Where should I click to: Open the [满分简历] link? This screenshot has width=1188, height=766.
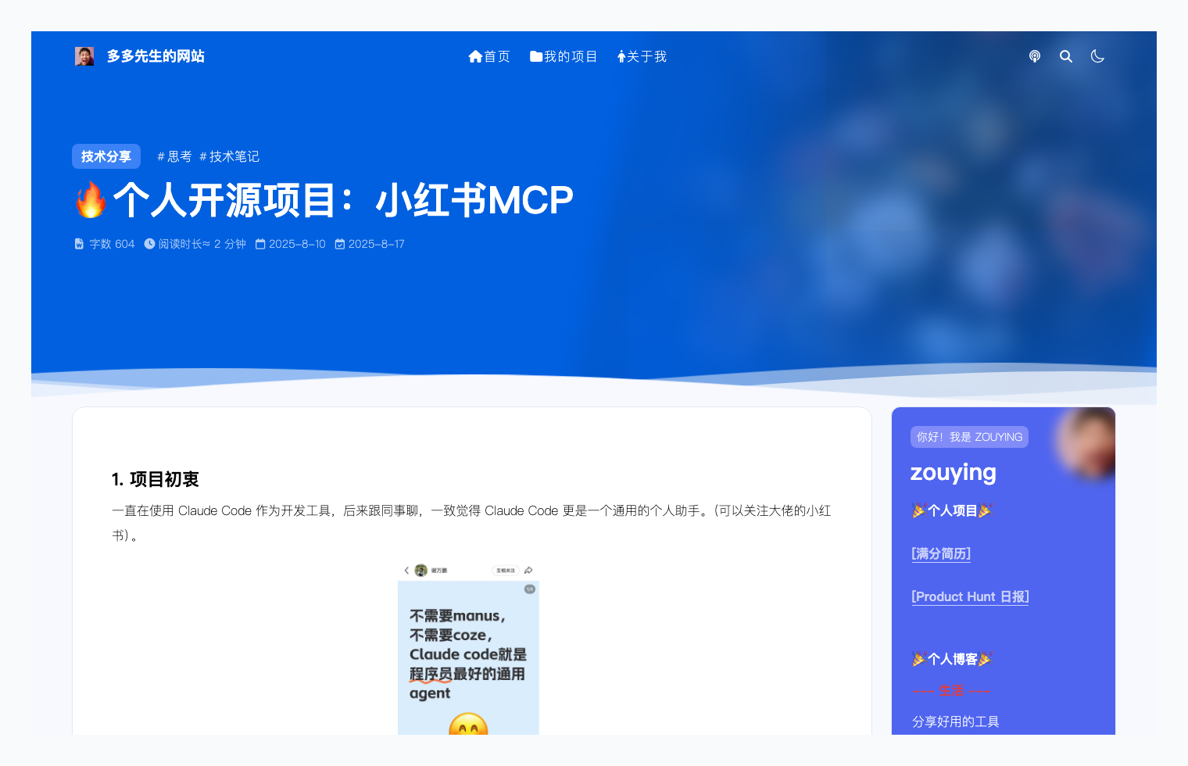point(941,553)
